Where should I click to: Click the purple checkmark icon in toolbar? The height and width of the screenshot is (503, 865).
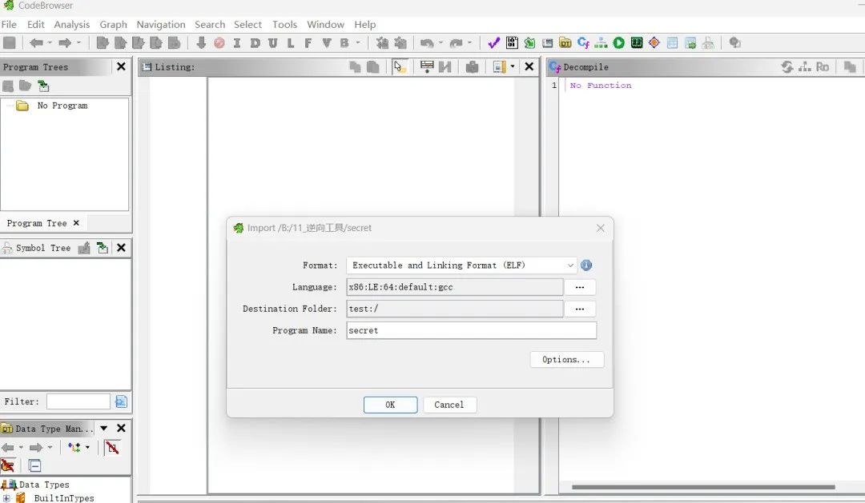[493, 43]
